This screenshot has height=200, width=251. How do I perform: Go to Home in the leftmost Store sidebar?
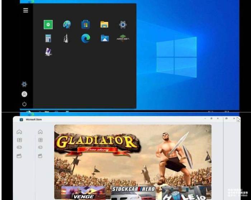tap(19, 132)
